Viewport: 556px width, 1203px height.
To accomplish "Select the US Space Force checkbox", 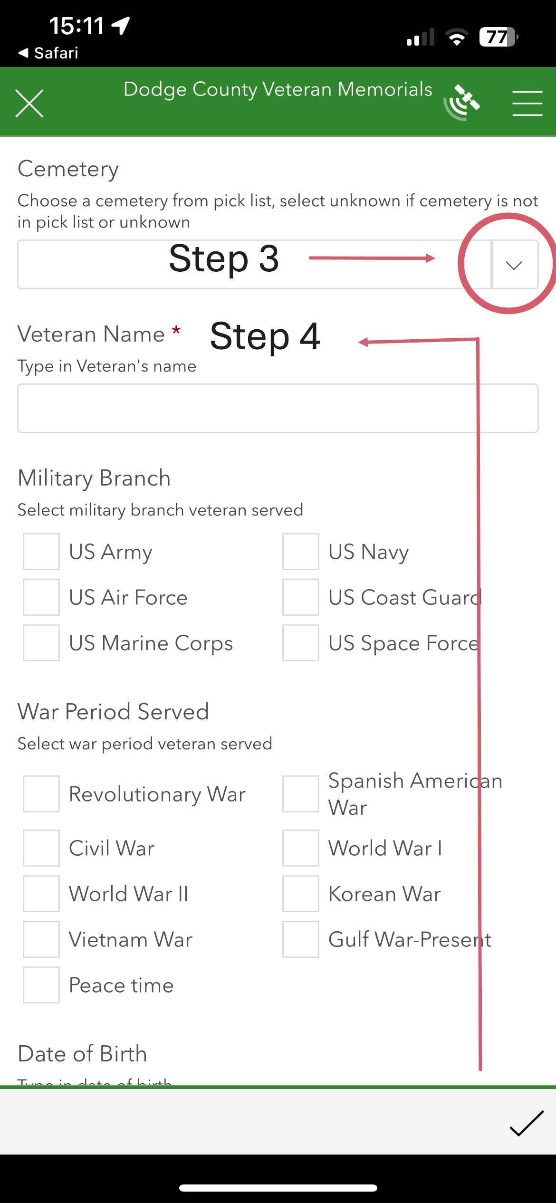I will [x=301, y=643].
